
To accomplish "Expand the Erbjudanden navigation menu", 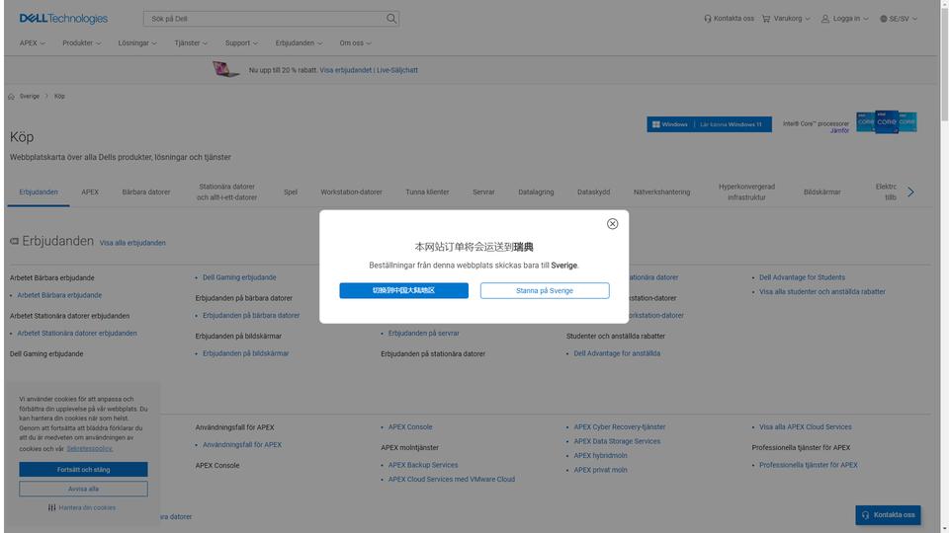I will pos(299,42).
